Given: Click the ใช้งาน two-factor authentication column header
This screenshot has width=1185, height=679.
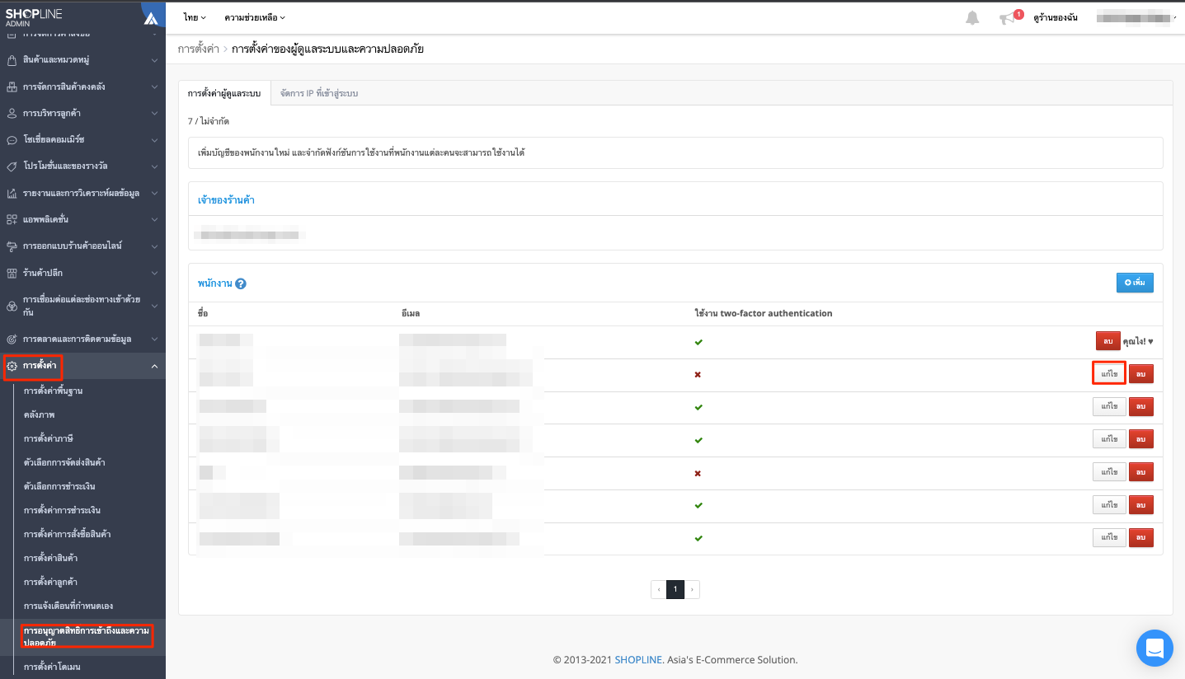Looking at the screenshot, I should pyautogui.click(x=764, y=313).
